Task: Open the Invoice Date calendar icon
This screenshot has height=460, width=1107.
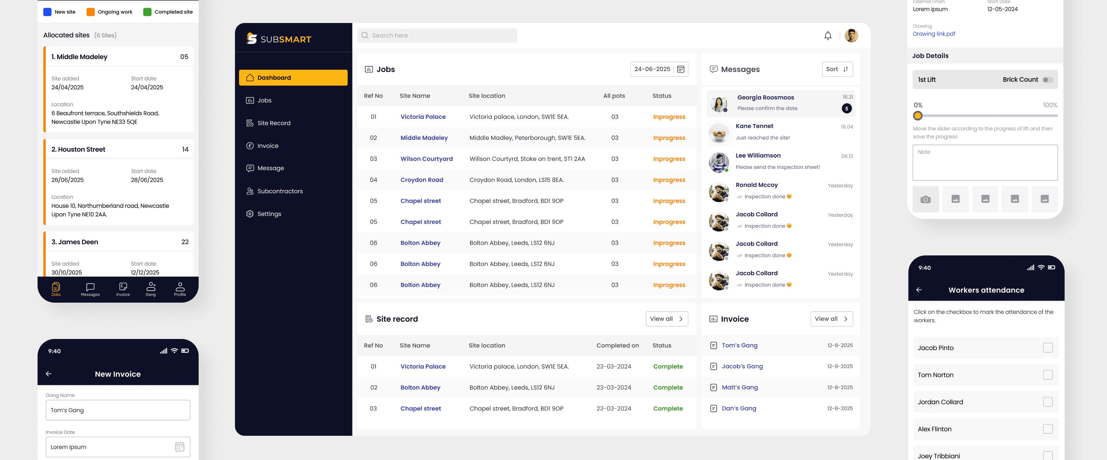Action: point(180,447)
